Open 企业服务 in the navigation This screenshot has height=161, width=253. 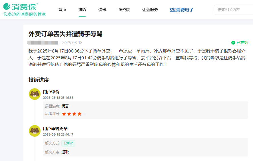coord(150,10)
